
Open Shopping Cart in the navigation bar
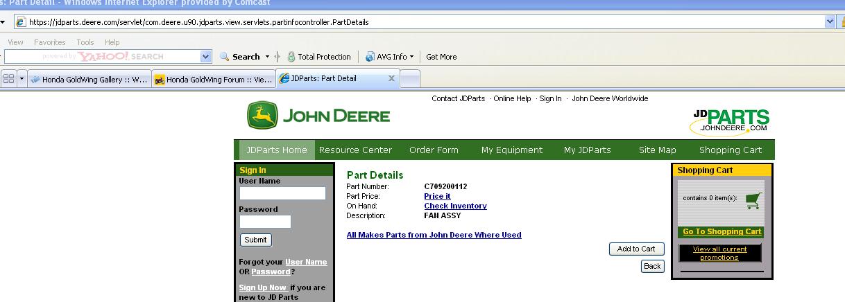coord(731,150)
